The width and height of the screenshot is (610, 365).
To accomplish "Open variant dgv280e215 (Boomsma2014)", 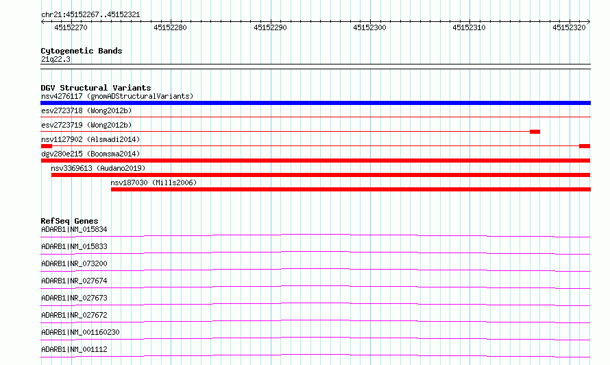I will tap(90, 154).
